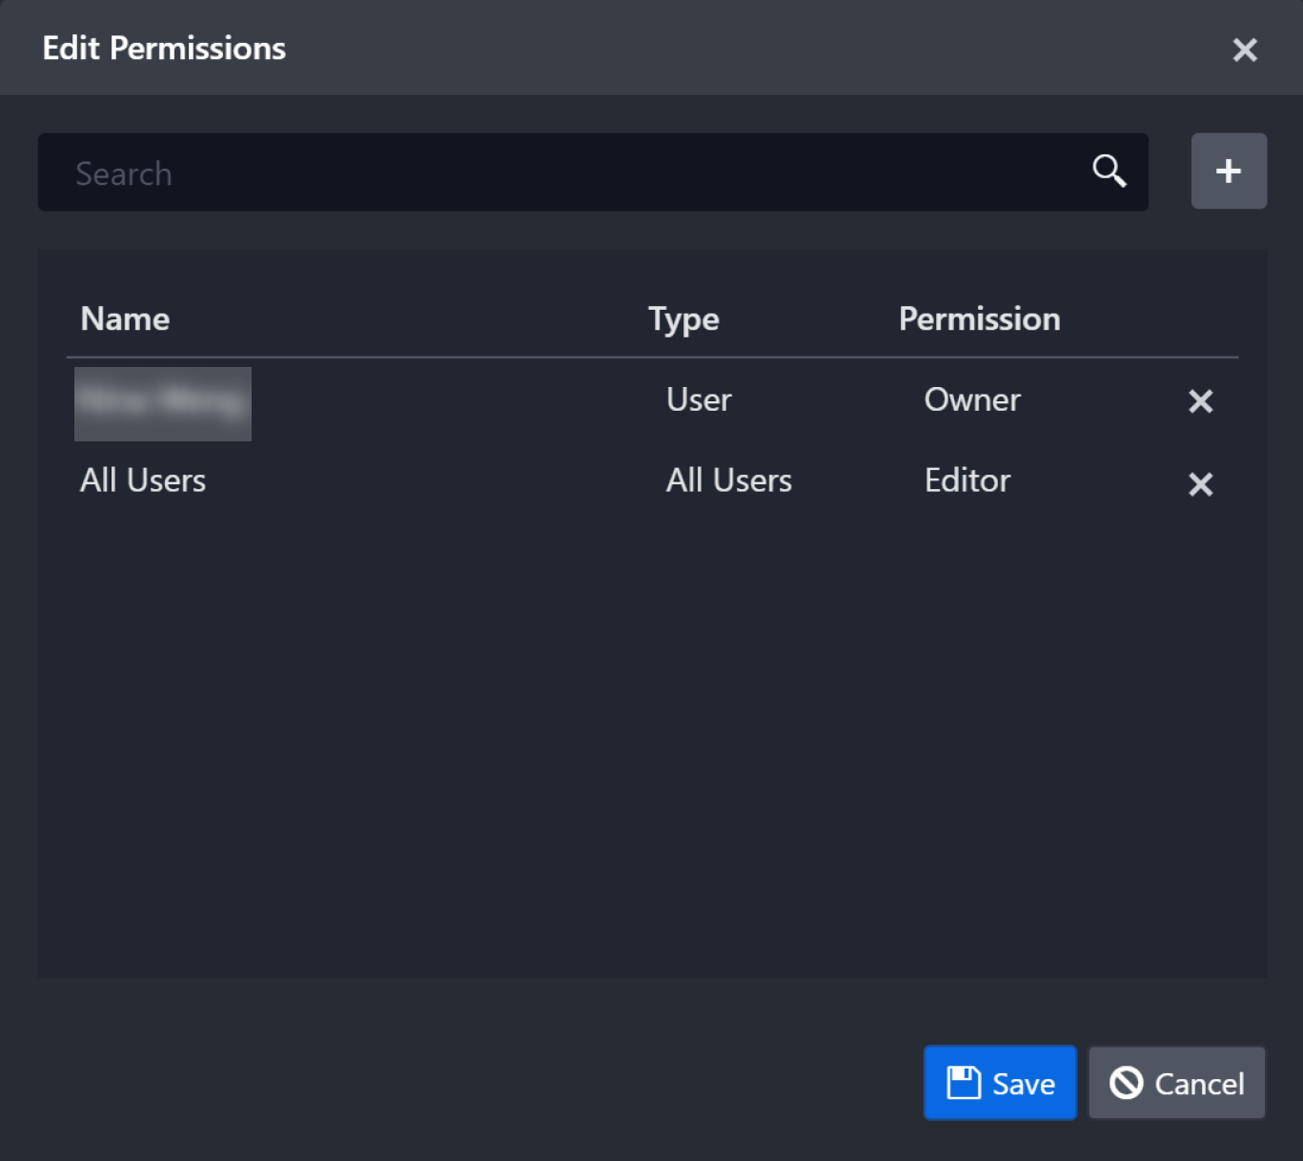Click the All Users type cell
This screenshot has height=1161, width=1303.
tap(728, 481)
